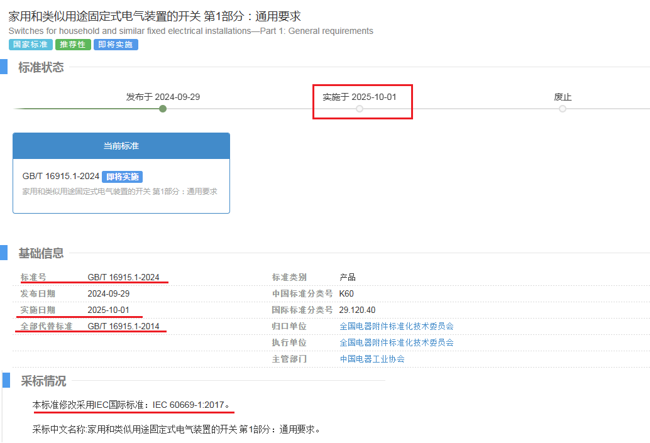Click the 采标情况 section heading
Image resolution: width=650 pixels, height=443 pixels.
click(x=43, y=381)
